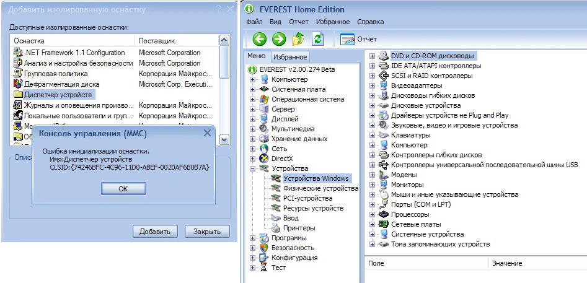Click the Операционная система Windows flag icon
Screen dimensions: 587x283
(264, 99)
